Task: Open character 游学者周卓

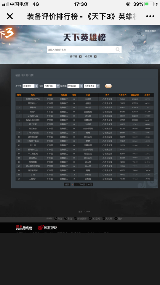Action: (x=33, y=170)
